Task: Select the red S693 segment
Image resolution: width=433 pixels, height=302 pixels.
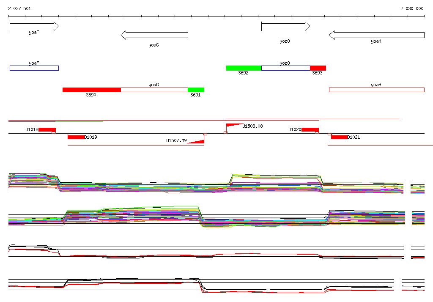Action: pos(318,68)
